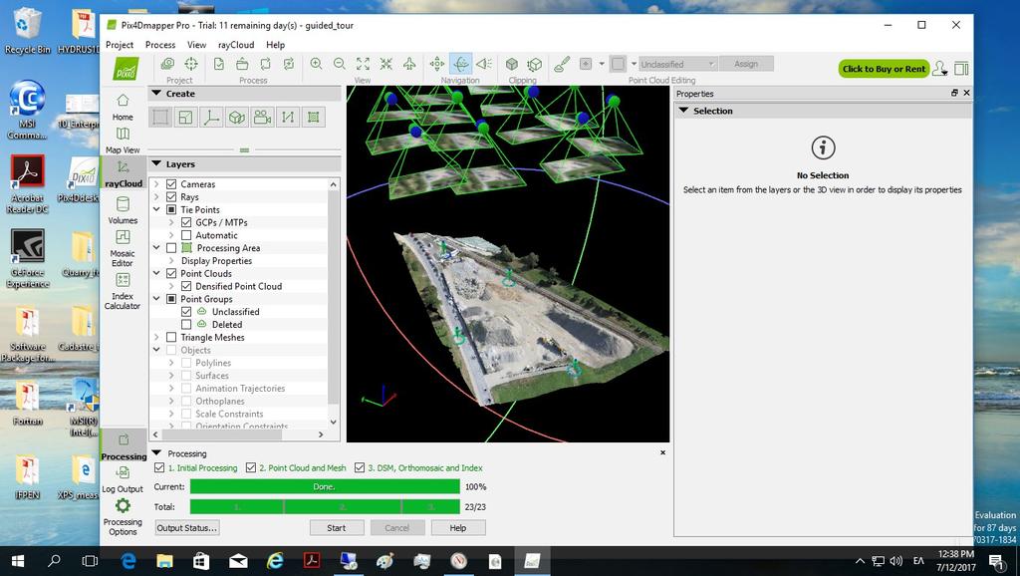Click the user account icon
Screen dimensions: 1020x576
(x=939, y=69)
